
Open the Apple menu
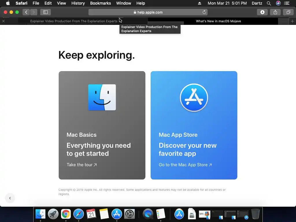click(x=8, y=3)
